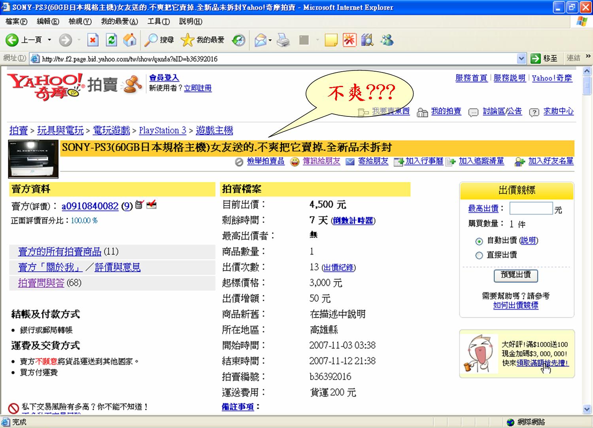Open the 倒數計時器 countdown timer link
Screen dimensions: 593x428
click(x=353, y=221)
